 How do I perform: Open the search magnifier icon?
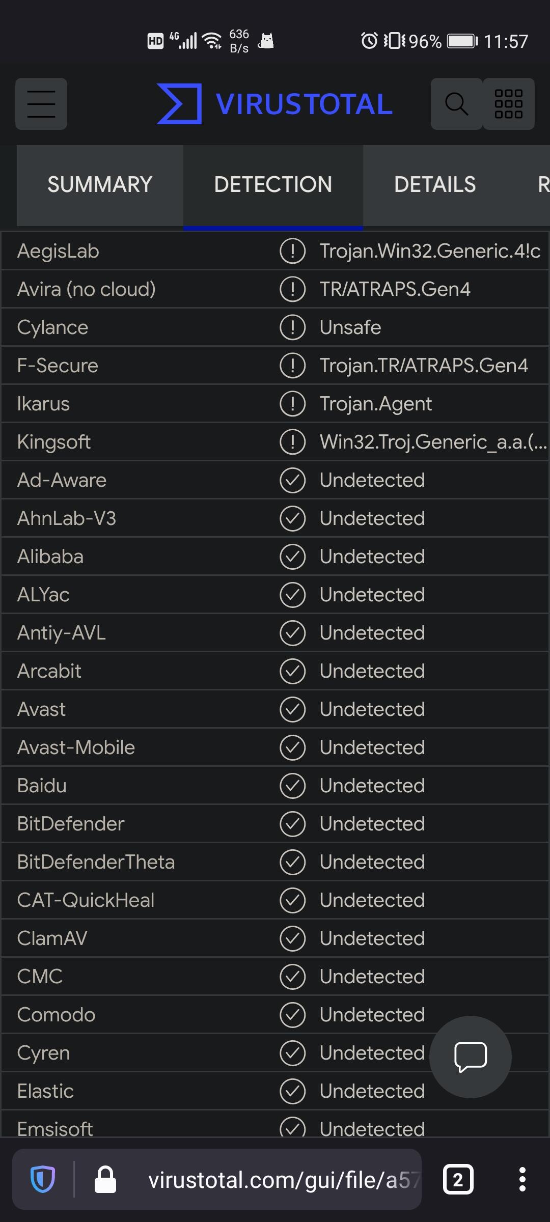point(456,104)
